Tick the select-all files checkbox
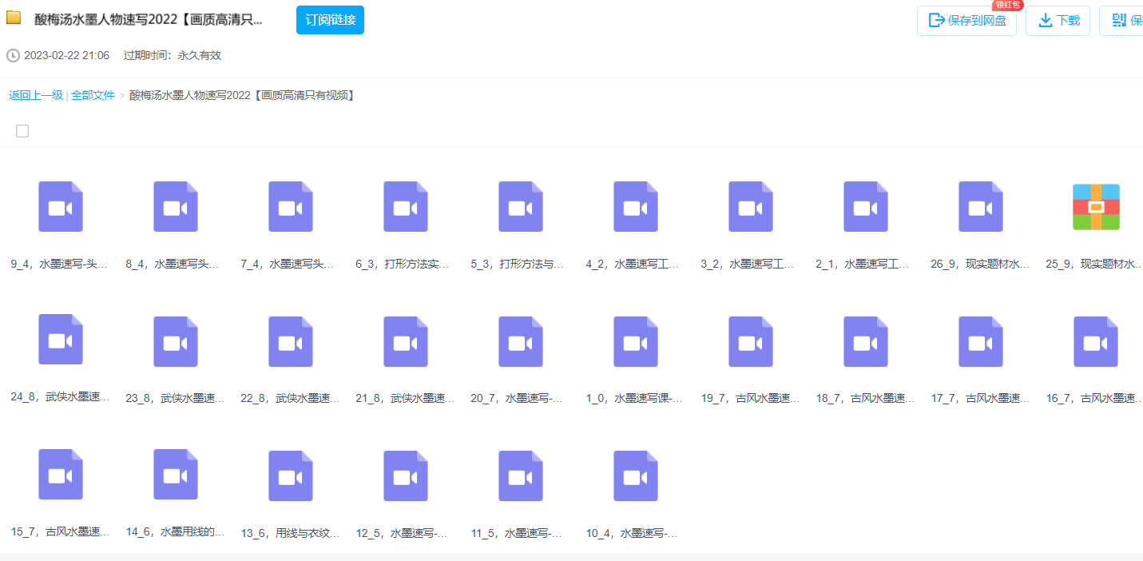Image resolution: width=1143 pixels, height=561 pixels. tap(22, 131)
